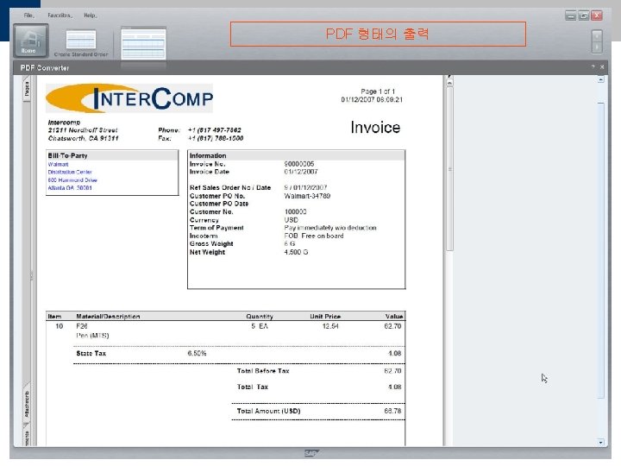Viewport: 621px width, 466px height.
Task: Click the Customer PO value Walmart-34789
Action: coord(307,196)
